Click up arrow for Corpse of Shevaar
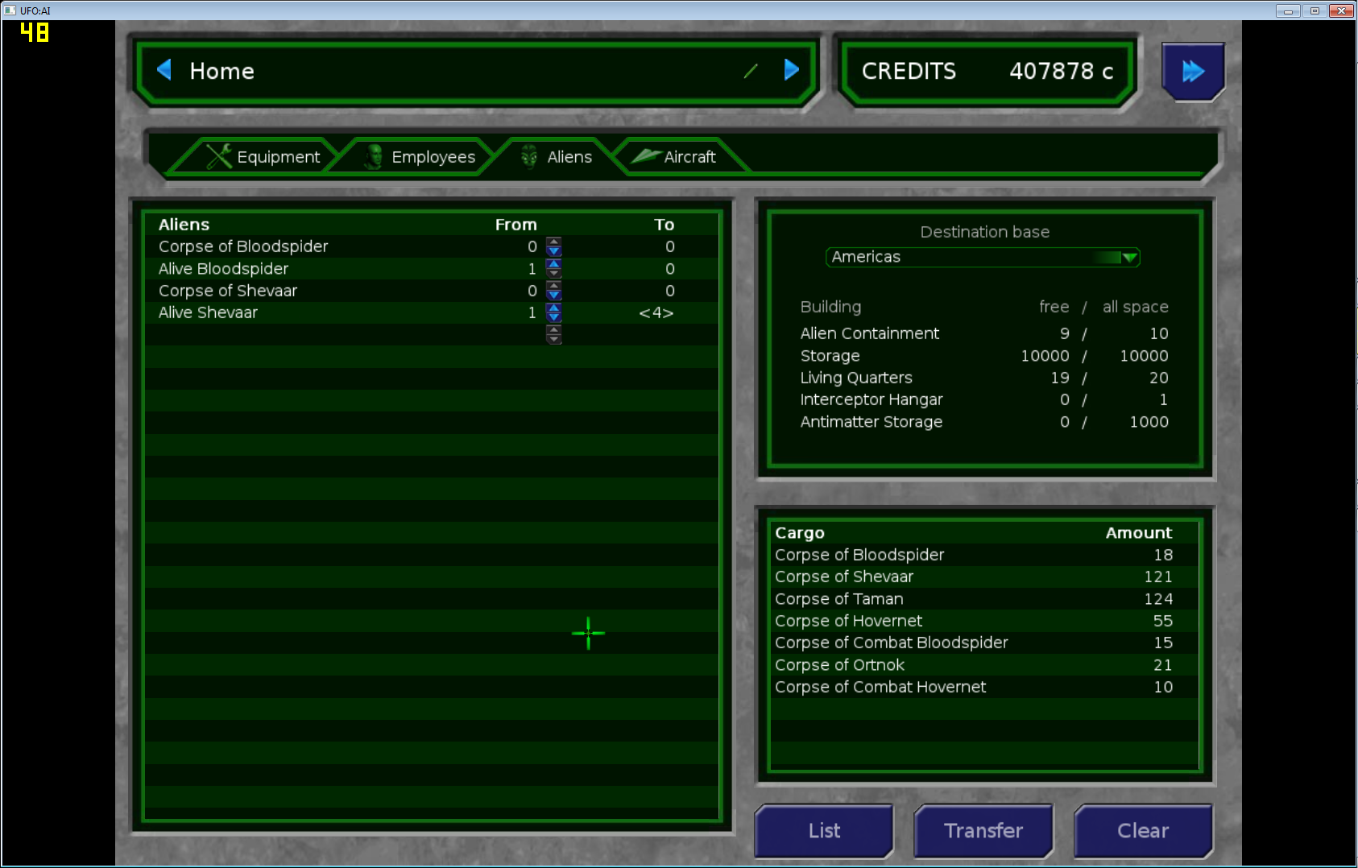The width and height of the screenshot is (1358, 868). click(554, 285)
